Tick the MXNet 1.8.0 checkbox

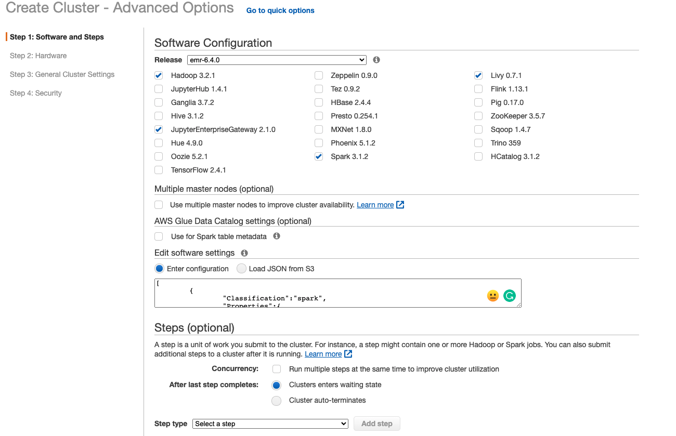[x=319, y=129]
